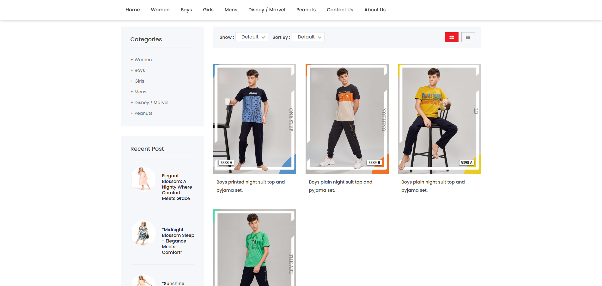Open product 5390 A image
The image size is (602, 286).
click(x=439, y=119)
